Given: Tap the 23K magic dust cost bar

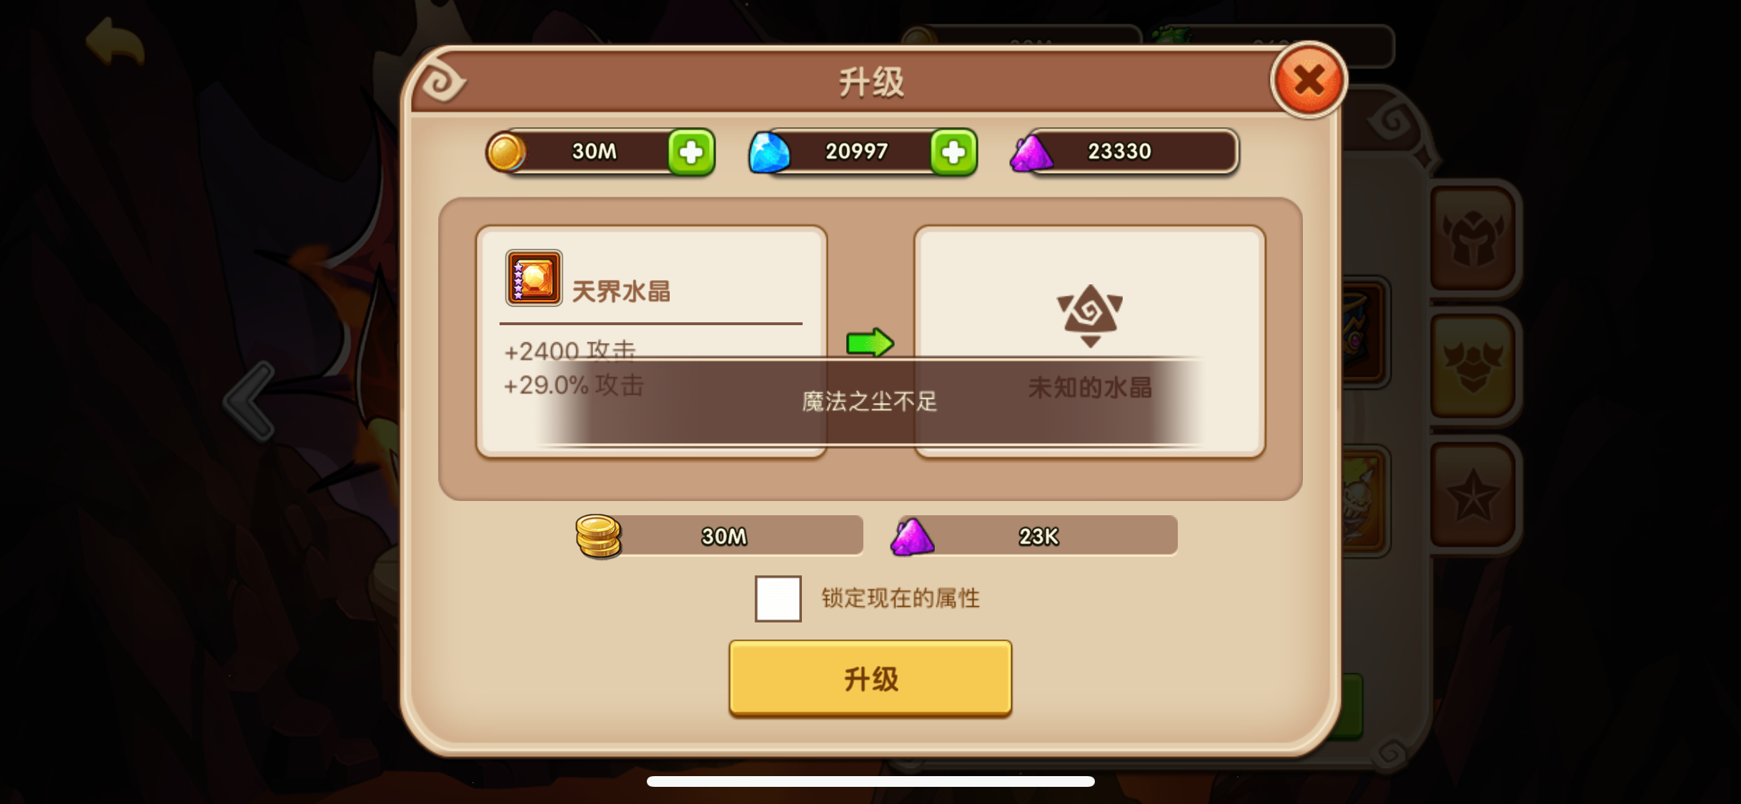Looking at the screenshot, I should point(1033,536).
